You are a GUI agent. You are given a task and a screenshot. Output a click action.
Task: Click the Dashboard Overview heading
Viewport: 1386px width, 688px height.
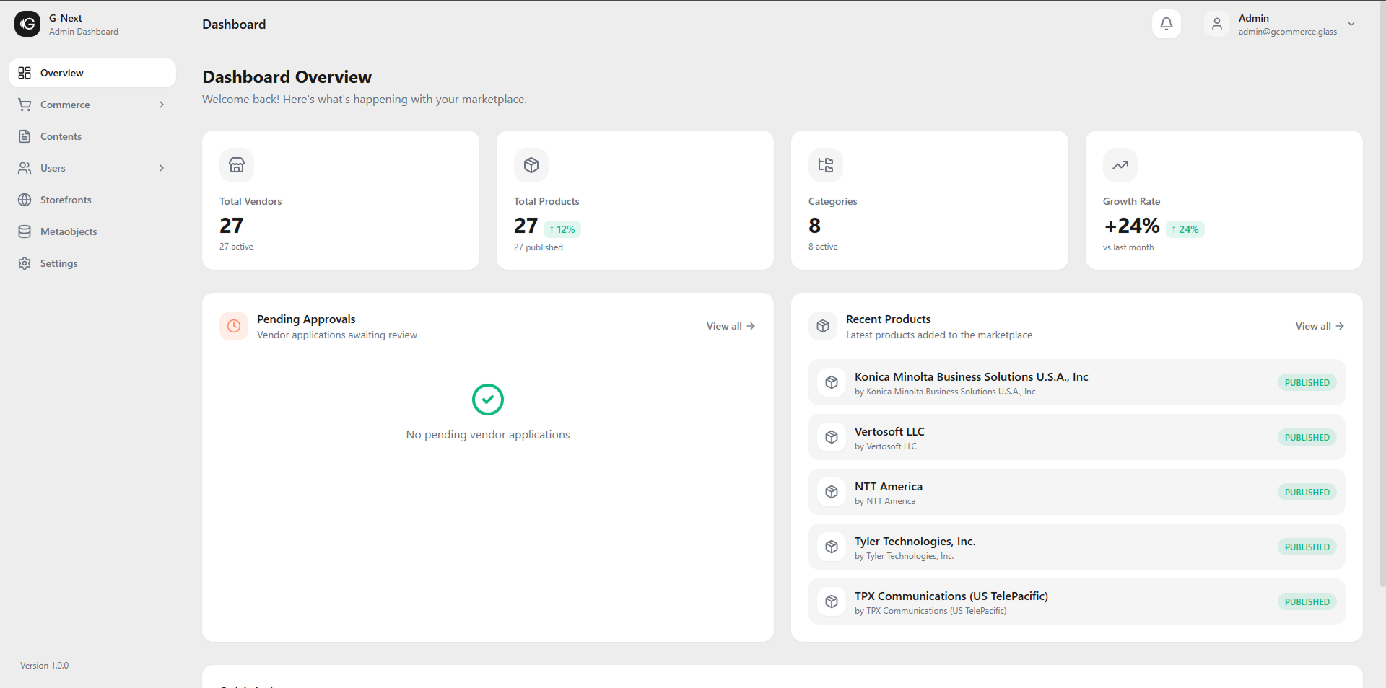pos(287,77)
